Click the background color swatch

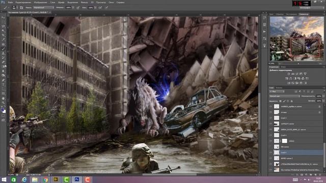point(4,111)
